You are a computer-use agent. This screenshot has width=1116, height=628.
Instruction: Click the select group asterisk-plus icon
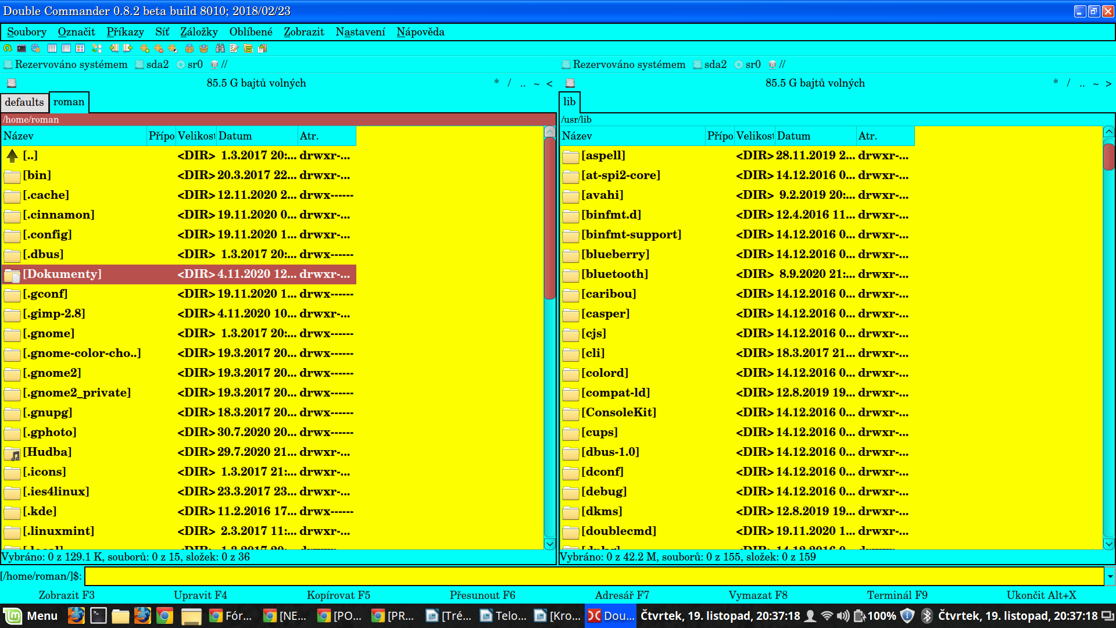pyautogui.click(x=144, y=48)
